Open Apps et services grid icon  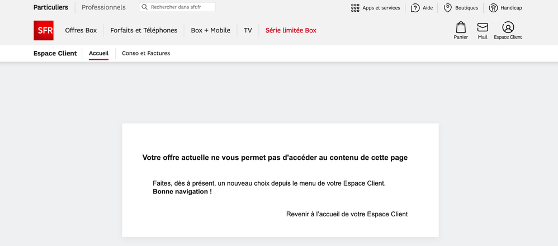pyautogui.click(x=355, y=8)
